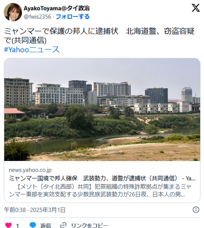
Task: Click the pink heart like icon
Action: point(8,225)
